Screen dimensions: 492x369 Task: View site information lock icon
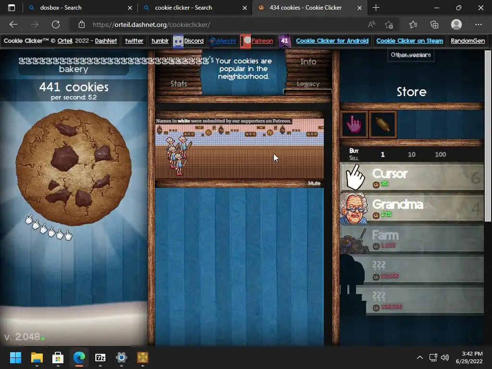(82, 25)
